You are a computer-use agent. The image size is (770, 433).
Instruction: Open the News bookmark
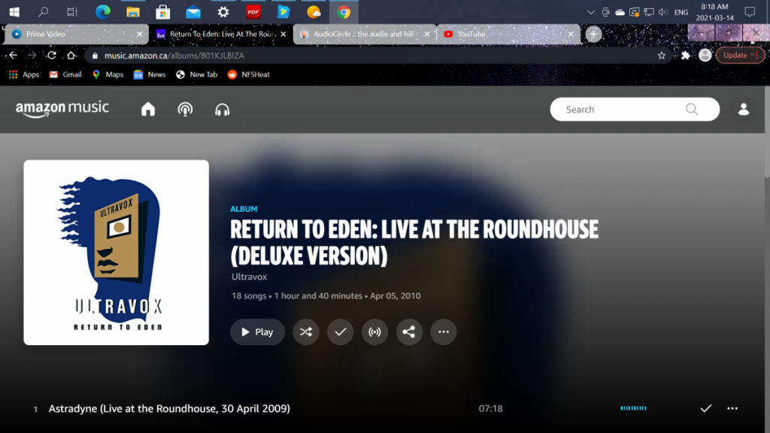pos(150,74)
